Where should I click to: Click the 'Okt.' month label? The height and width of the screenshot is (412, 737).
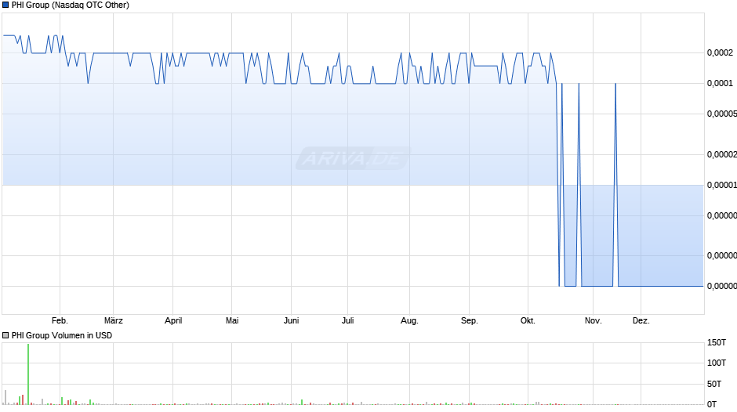pyautogui.click(x=528, y=320)
